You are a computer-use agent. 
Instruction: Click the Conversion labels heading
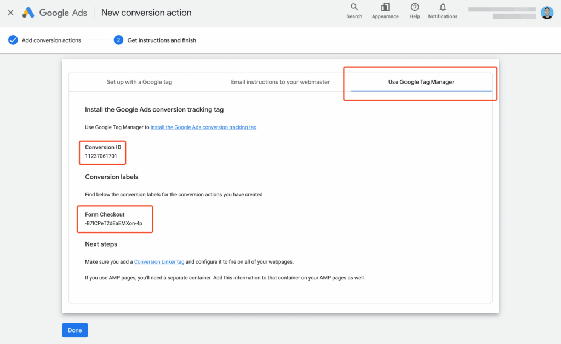click(x=111, y=177)
